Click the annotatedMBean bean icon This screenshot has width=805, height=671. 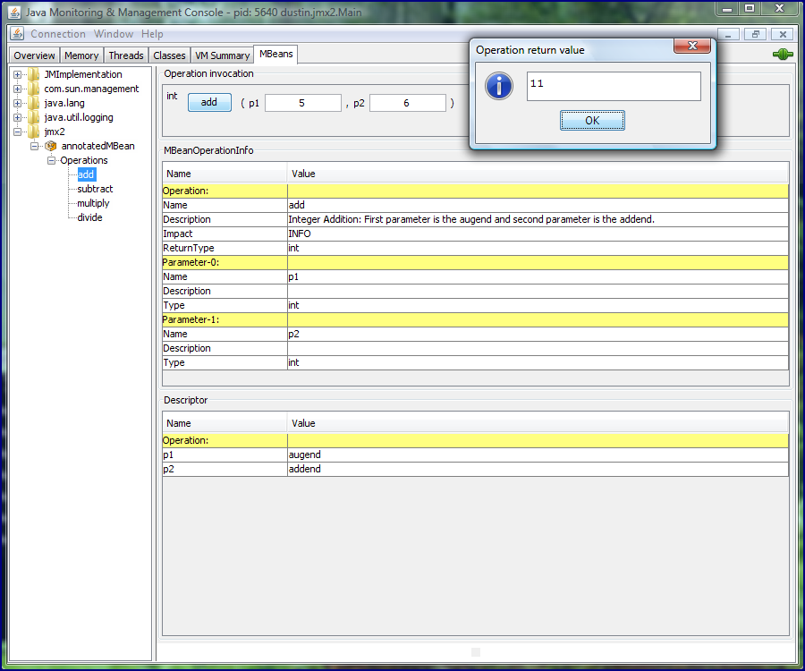pyautogui.click(x=50, y=147)
